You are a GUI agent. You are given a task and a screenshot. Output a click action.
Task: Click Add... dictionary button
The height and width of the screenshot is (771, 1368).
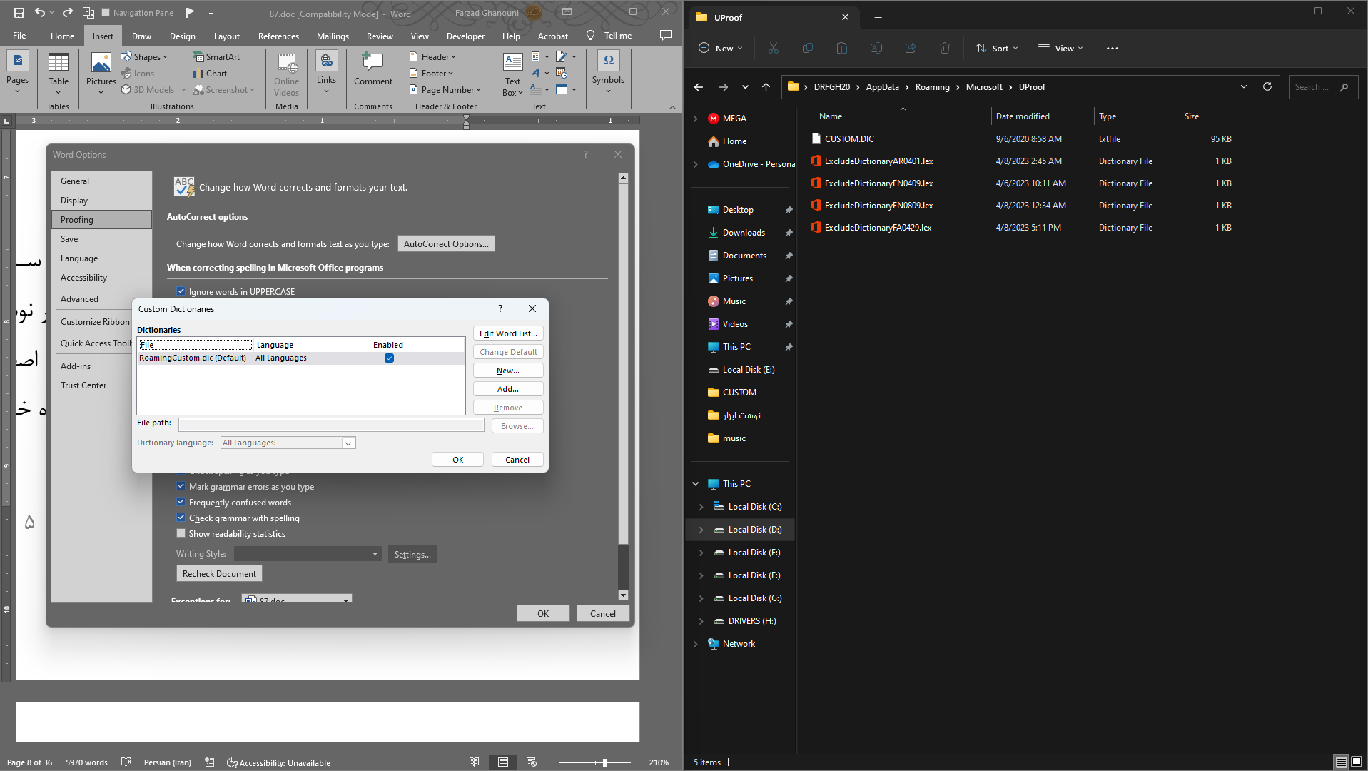(x=508, y=389)
